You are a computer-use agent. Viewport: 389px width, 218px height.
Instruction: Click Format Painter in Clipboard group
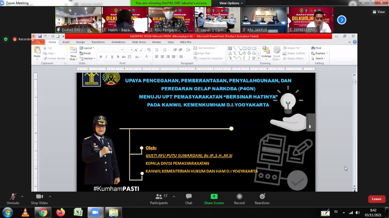coord(54,59)
